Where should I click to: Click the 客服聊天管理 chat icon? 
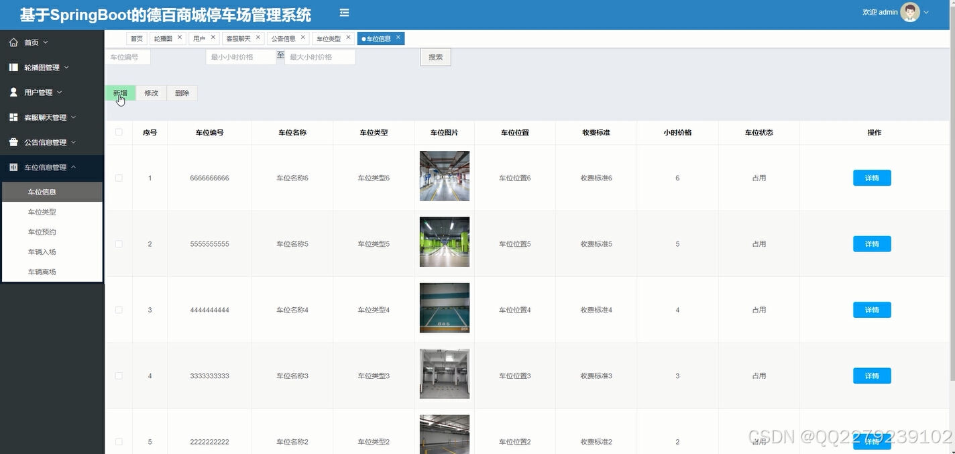(13, 117)
